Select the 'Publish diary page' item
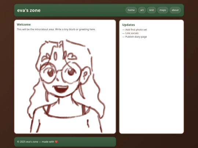Viewport: 198px width, 148px height. (135, 37)
